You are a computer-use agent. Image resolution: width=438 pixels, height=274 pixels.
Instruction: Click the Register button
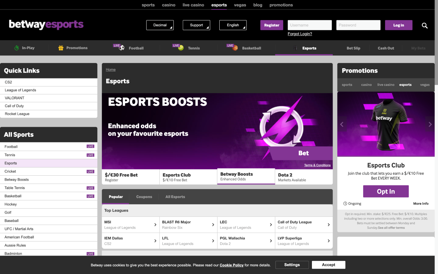[272, 25]
